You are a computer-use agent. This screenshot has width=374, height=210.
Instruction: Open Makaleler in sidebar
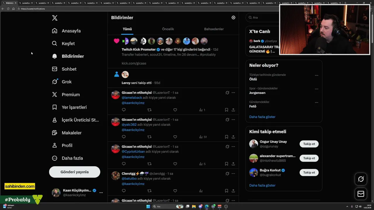click(x=67, y=133)
